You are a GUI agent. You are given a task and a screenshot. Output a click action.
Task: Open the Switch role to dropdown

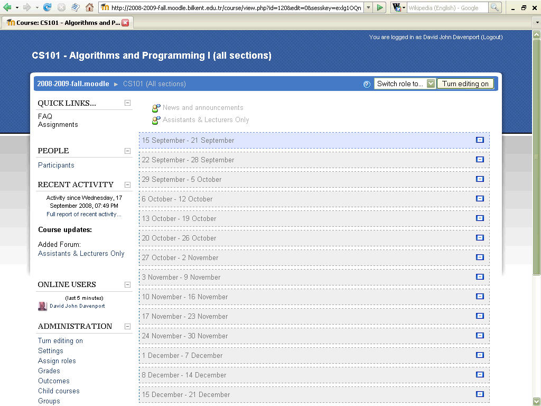[x=405, y=84]
